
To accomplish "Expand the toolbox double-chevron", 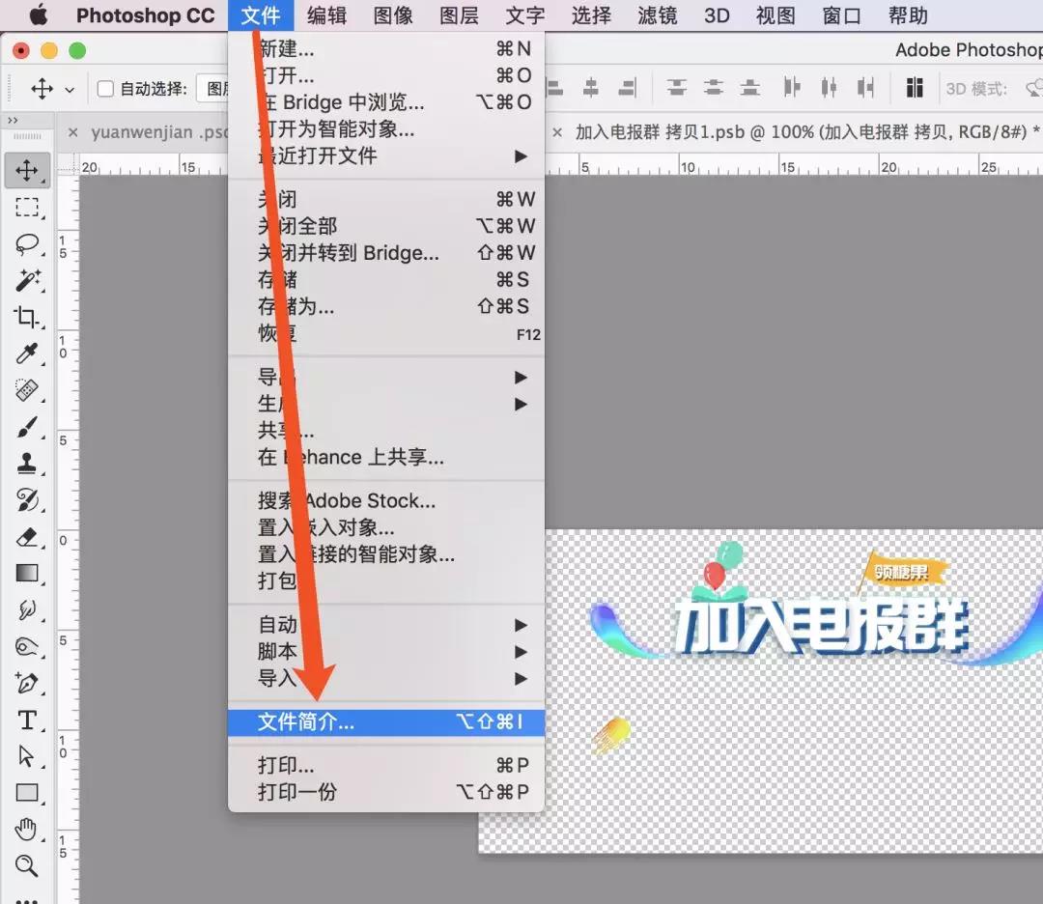I will pyautogui.click(x=12, y=121).
